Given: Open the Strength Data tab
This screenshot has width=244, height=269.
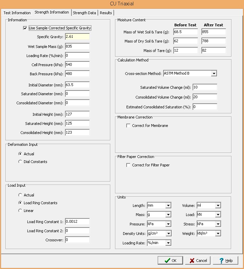Looking at the screenshot, I should [x=85, y=13].
